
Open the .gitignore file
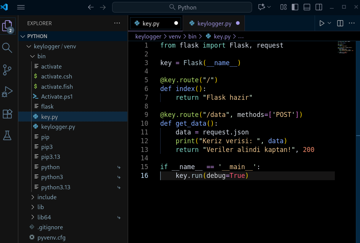pos(73,227)
